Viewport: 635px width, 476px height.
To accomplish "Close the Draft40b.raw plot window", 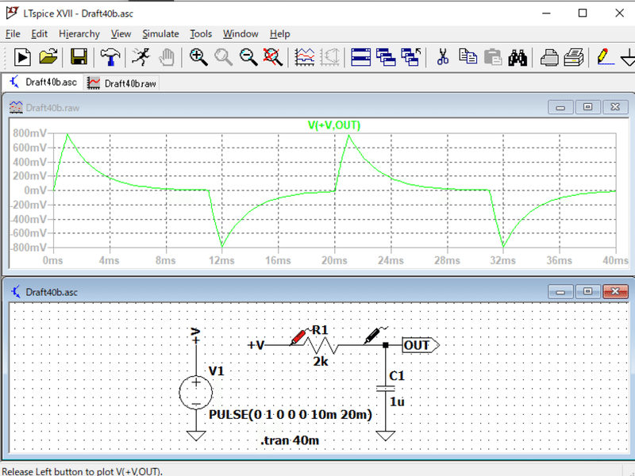I will point(615,107).
